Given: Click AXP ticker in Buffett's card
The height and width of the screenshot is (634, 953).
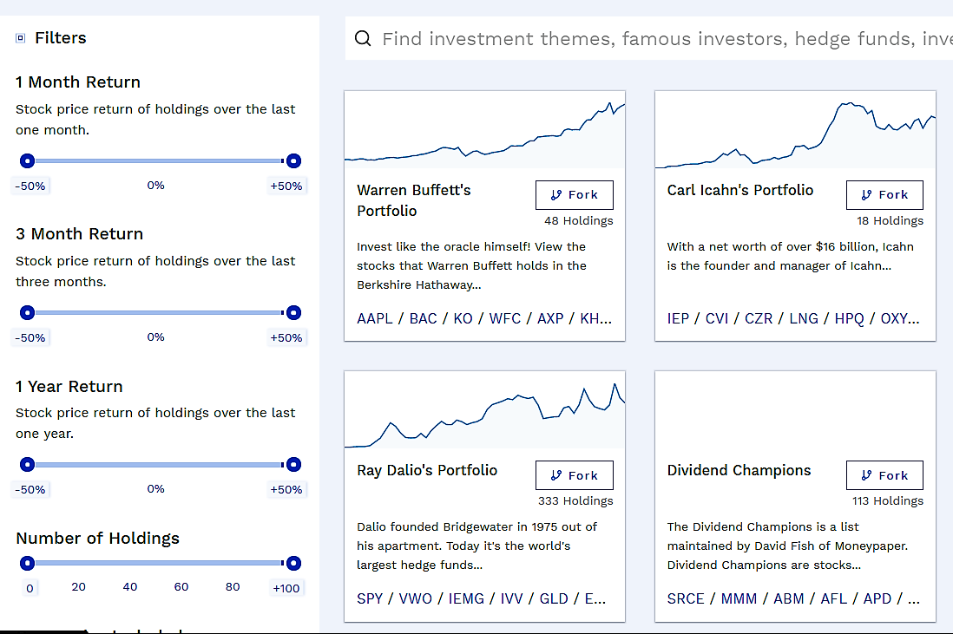Looking at the screenshot, I should click(x=550, y=318).
